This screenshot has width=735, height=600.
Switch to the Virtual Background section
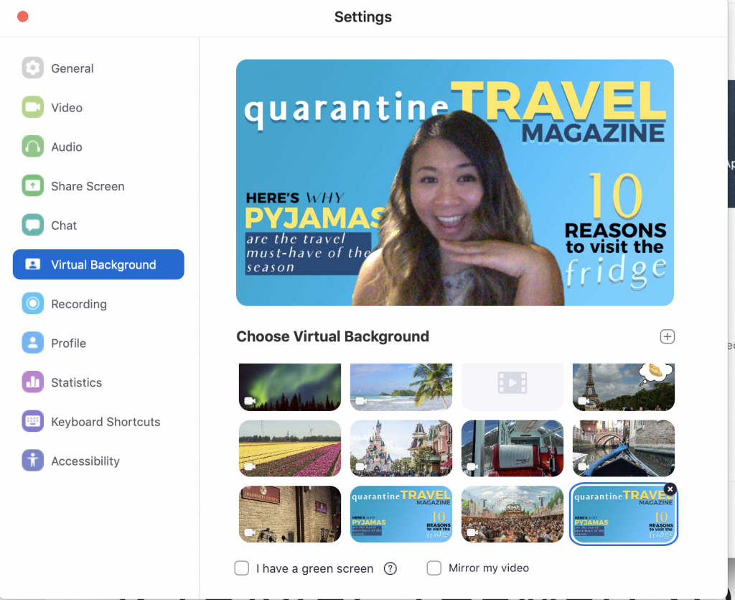coord(98,264)
